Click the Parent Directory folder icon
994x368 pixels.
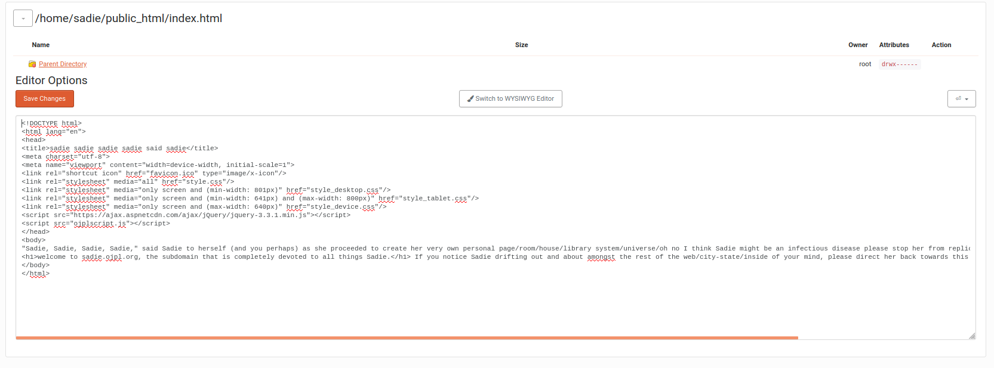pos(32,64)
